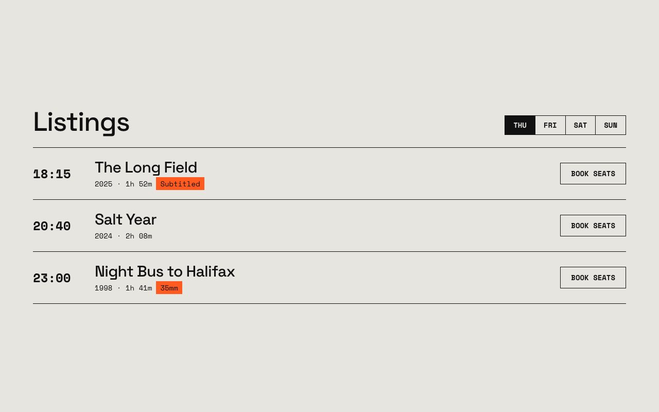The height and width of the screenshot is (412, 659).
Task: Click the 1998 · 1h 41m details line
Action: pyautogui.click(x=124, y=288)
